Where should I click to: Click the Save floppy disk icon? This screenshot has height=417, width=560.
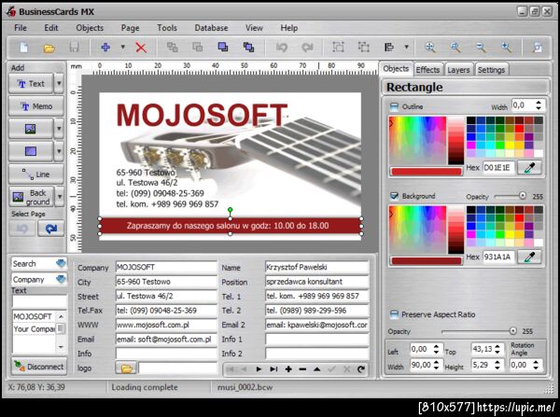click(74, 48)
